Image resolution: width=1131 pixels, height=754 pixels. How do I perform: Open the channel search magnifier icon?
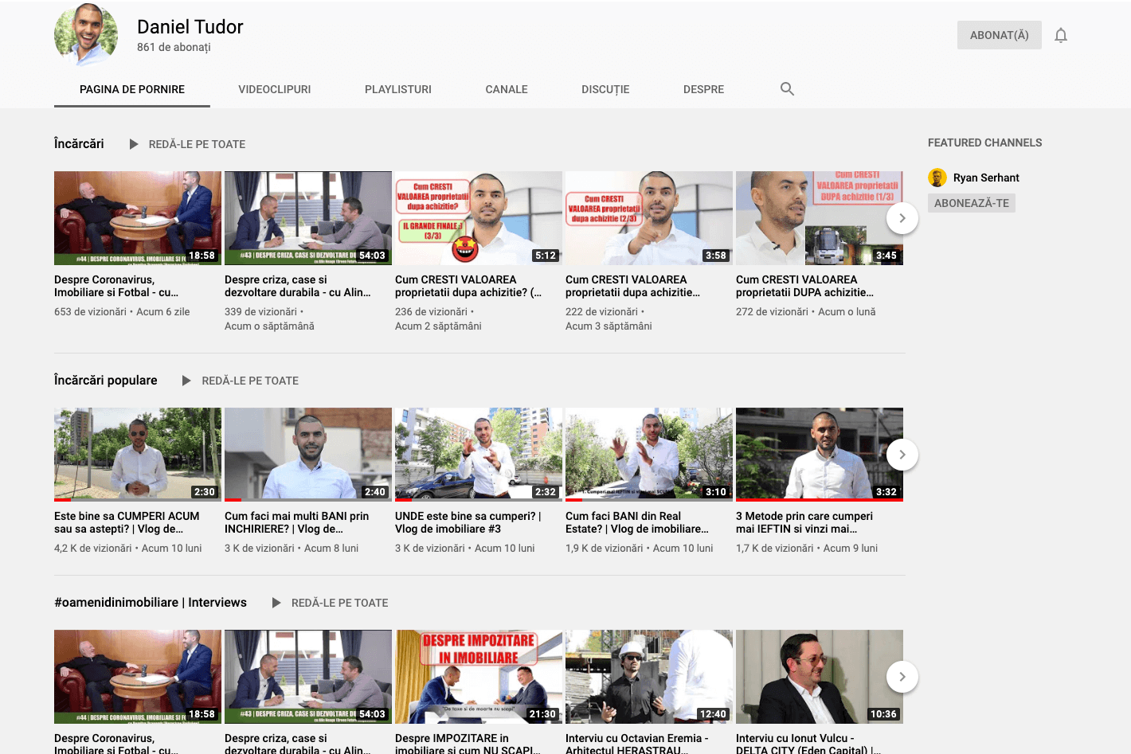click(787, 89)
